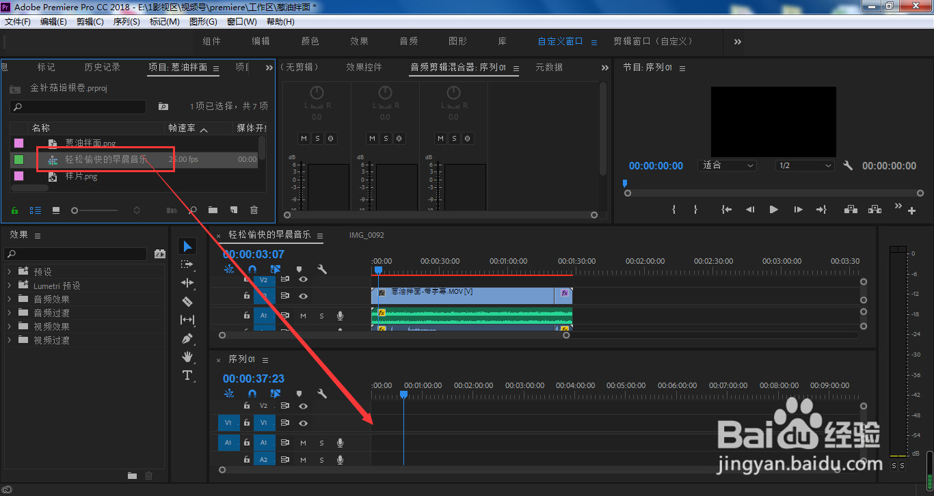934x496 pixels.
Task: Toggle Linked Selection in 序列01 timeline
Action: [x=276, y=394]
